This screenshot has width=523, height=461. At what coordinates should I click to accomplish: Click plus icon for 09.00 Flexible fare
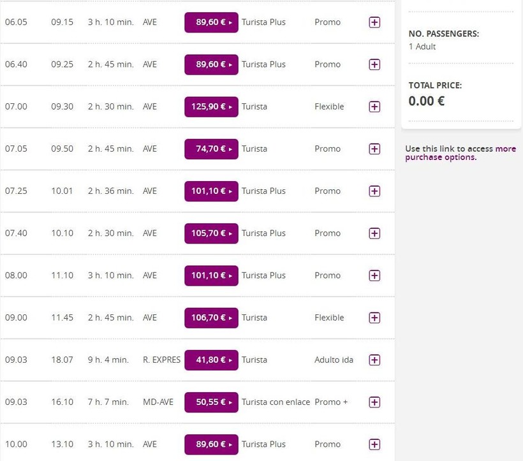374,318
